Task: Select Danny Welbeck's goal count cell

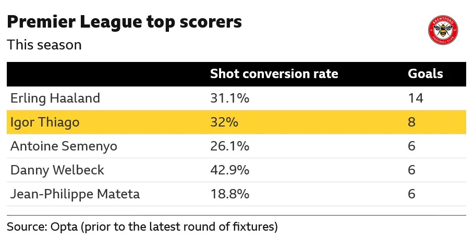Action: pyautogui.click(x=412, y=170)
